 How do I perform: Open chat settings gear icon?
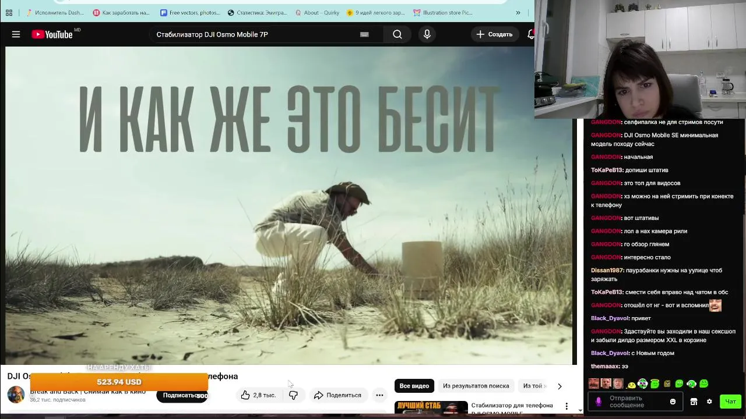click(709, 402)
